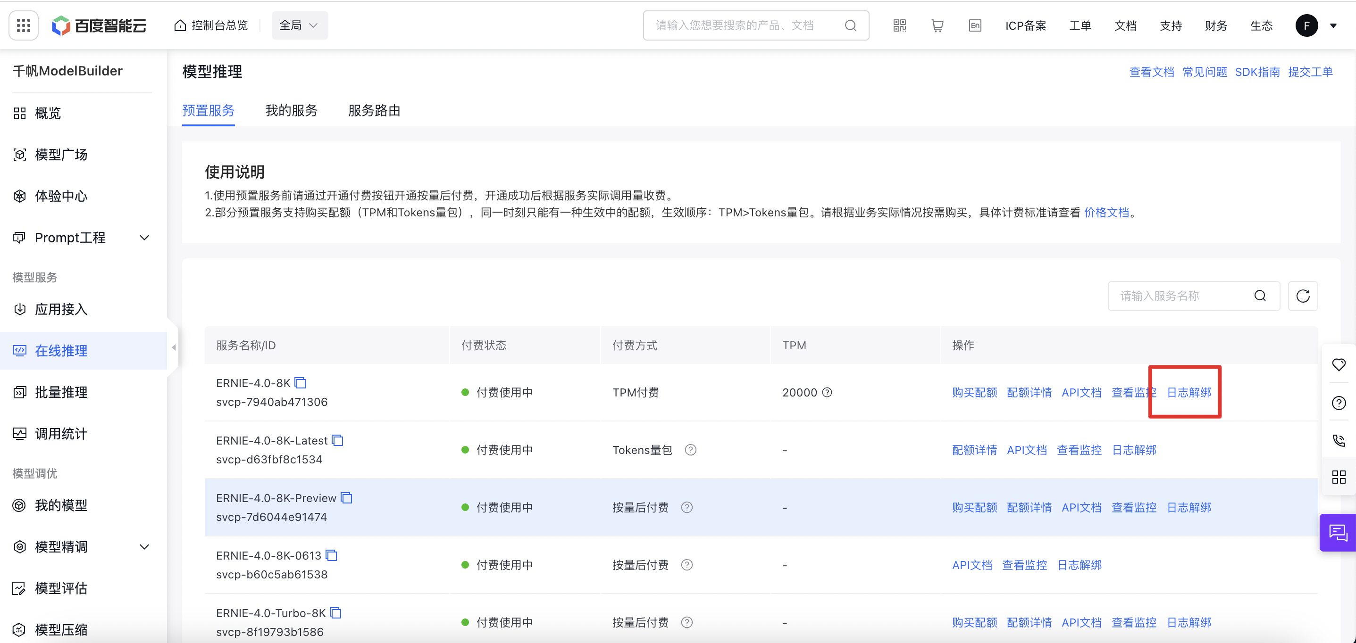This screenshot has height=643, width=1356.
Task: Click the help icon next to Tokens量包
Action: point(691,450)
